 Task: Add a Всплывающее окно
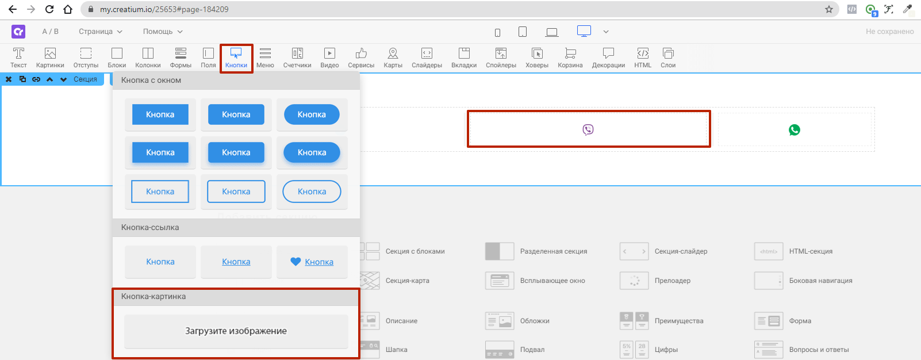pos(535,281)
